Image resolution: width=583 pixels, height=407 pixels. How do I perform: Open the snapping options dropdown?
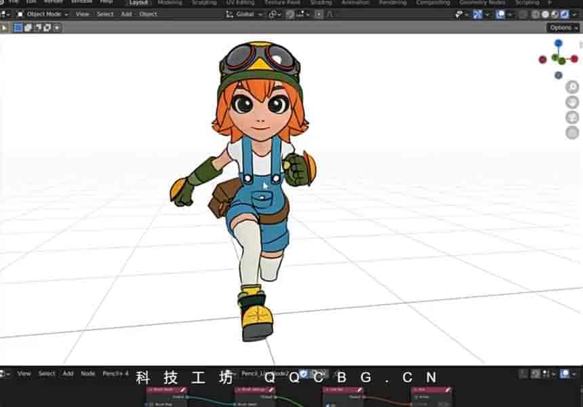[302, 14]
